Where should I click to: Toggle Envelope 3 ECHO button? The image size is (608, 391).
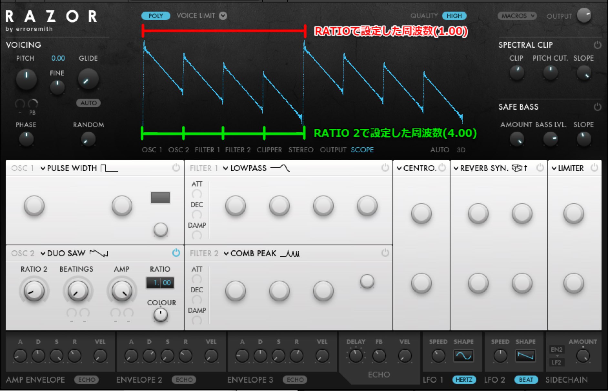pyautogui.click(x=295, y=380)
